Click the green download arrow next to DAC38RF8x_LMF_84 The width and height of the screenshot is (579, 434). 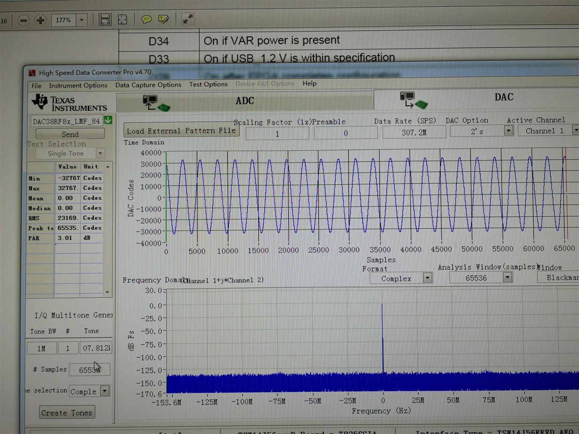point(108,120)
